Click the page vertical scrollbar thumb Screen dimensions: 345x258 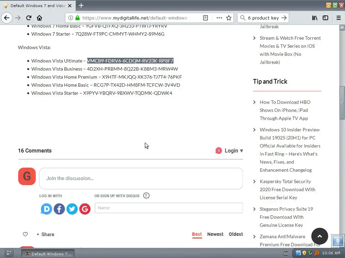click(342, 103)
